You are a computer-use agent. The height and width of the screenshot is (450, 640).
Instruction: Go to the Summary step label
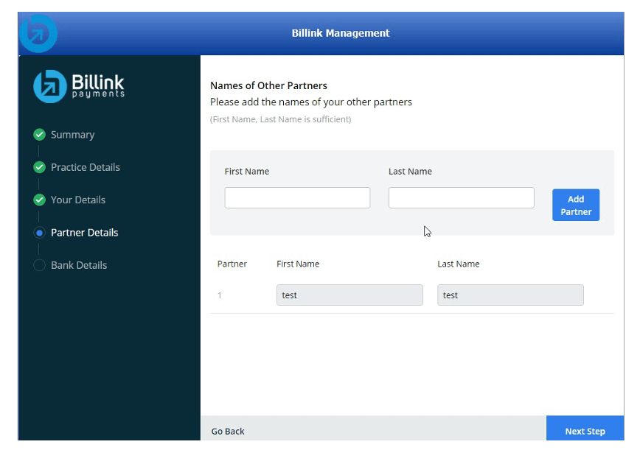tap(72, 135)
